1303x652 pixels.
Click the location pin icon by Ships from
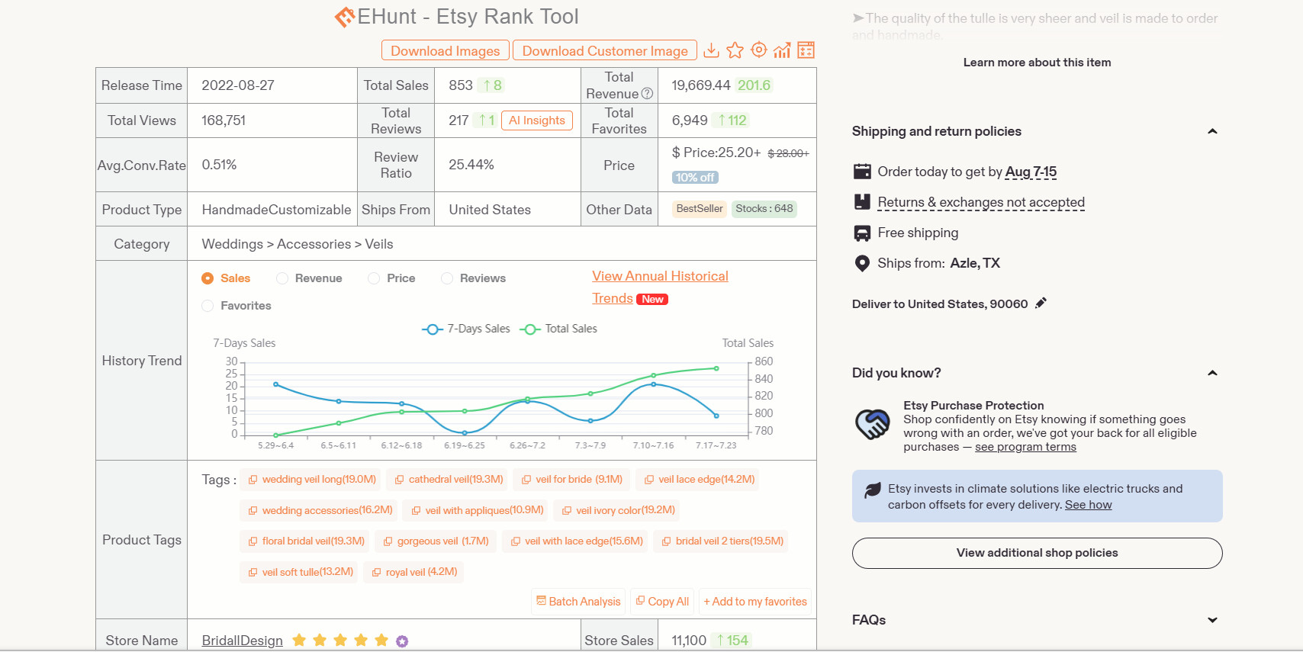pyautogui.click(x=862, y=264)
